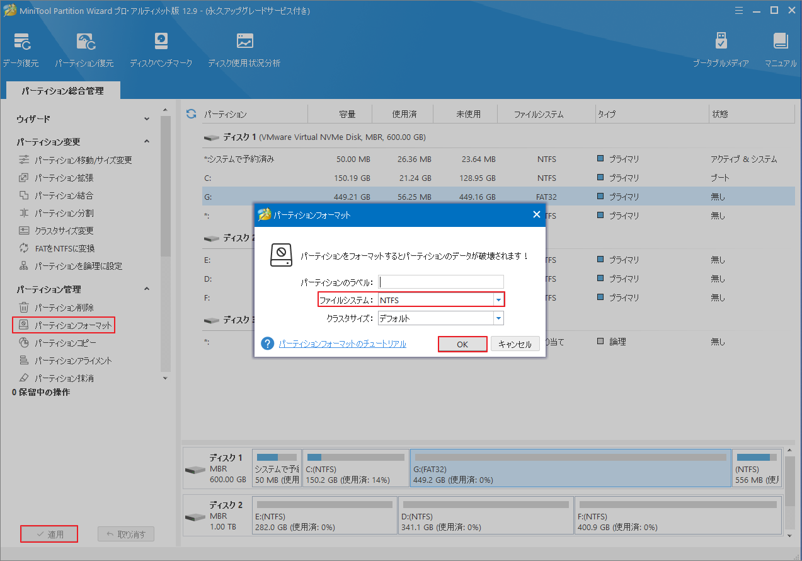Select E:(NTFS) block in disk map
The image size is (802, 561).
coord(324,515)
